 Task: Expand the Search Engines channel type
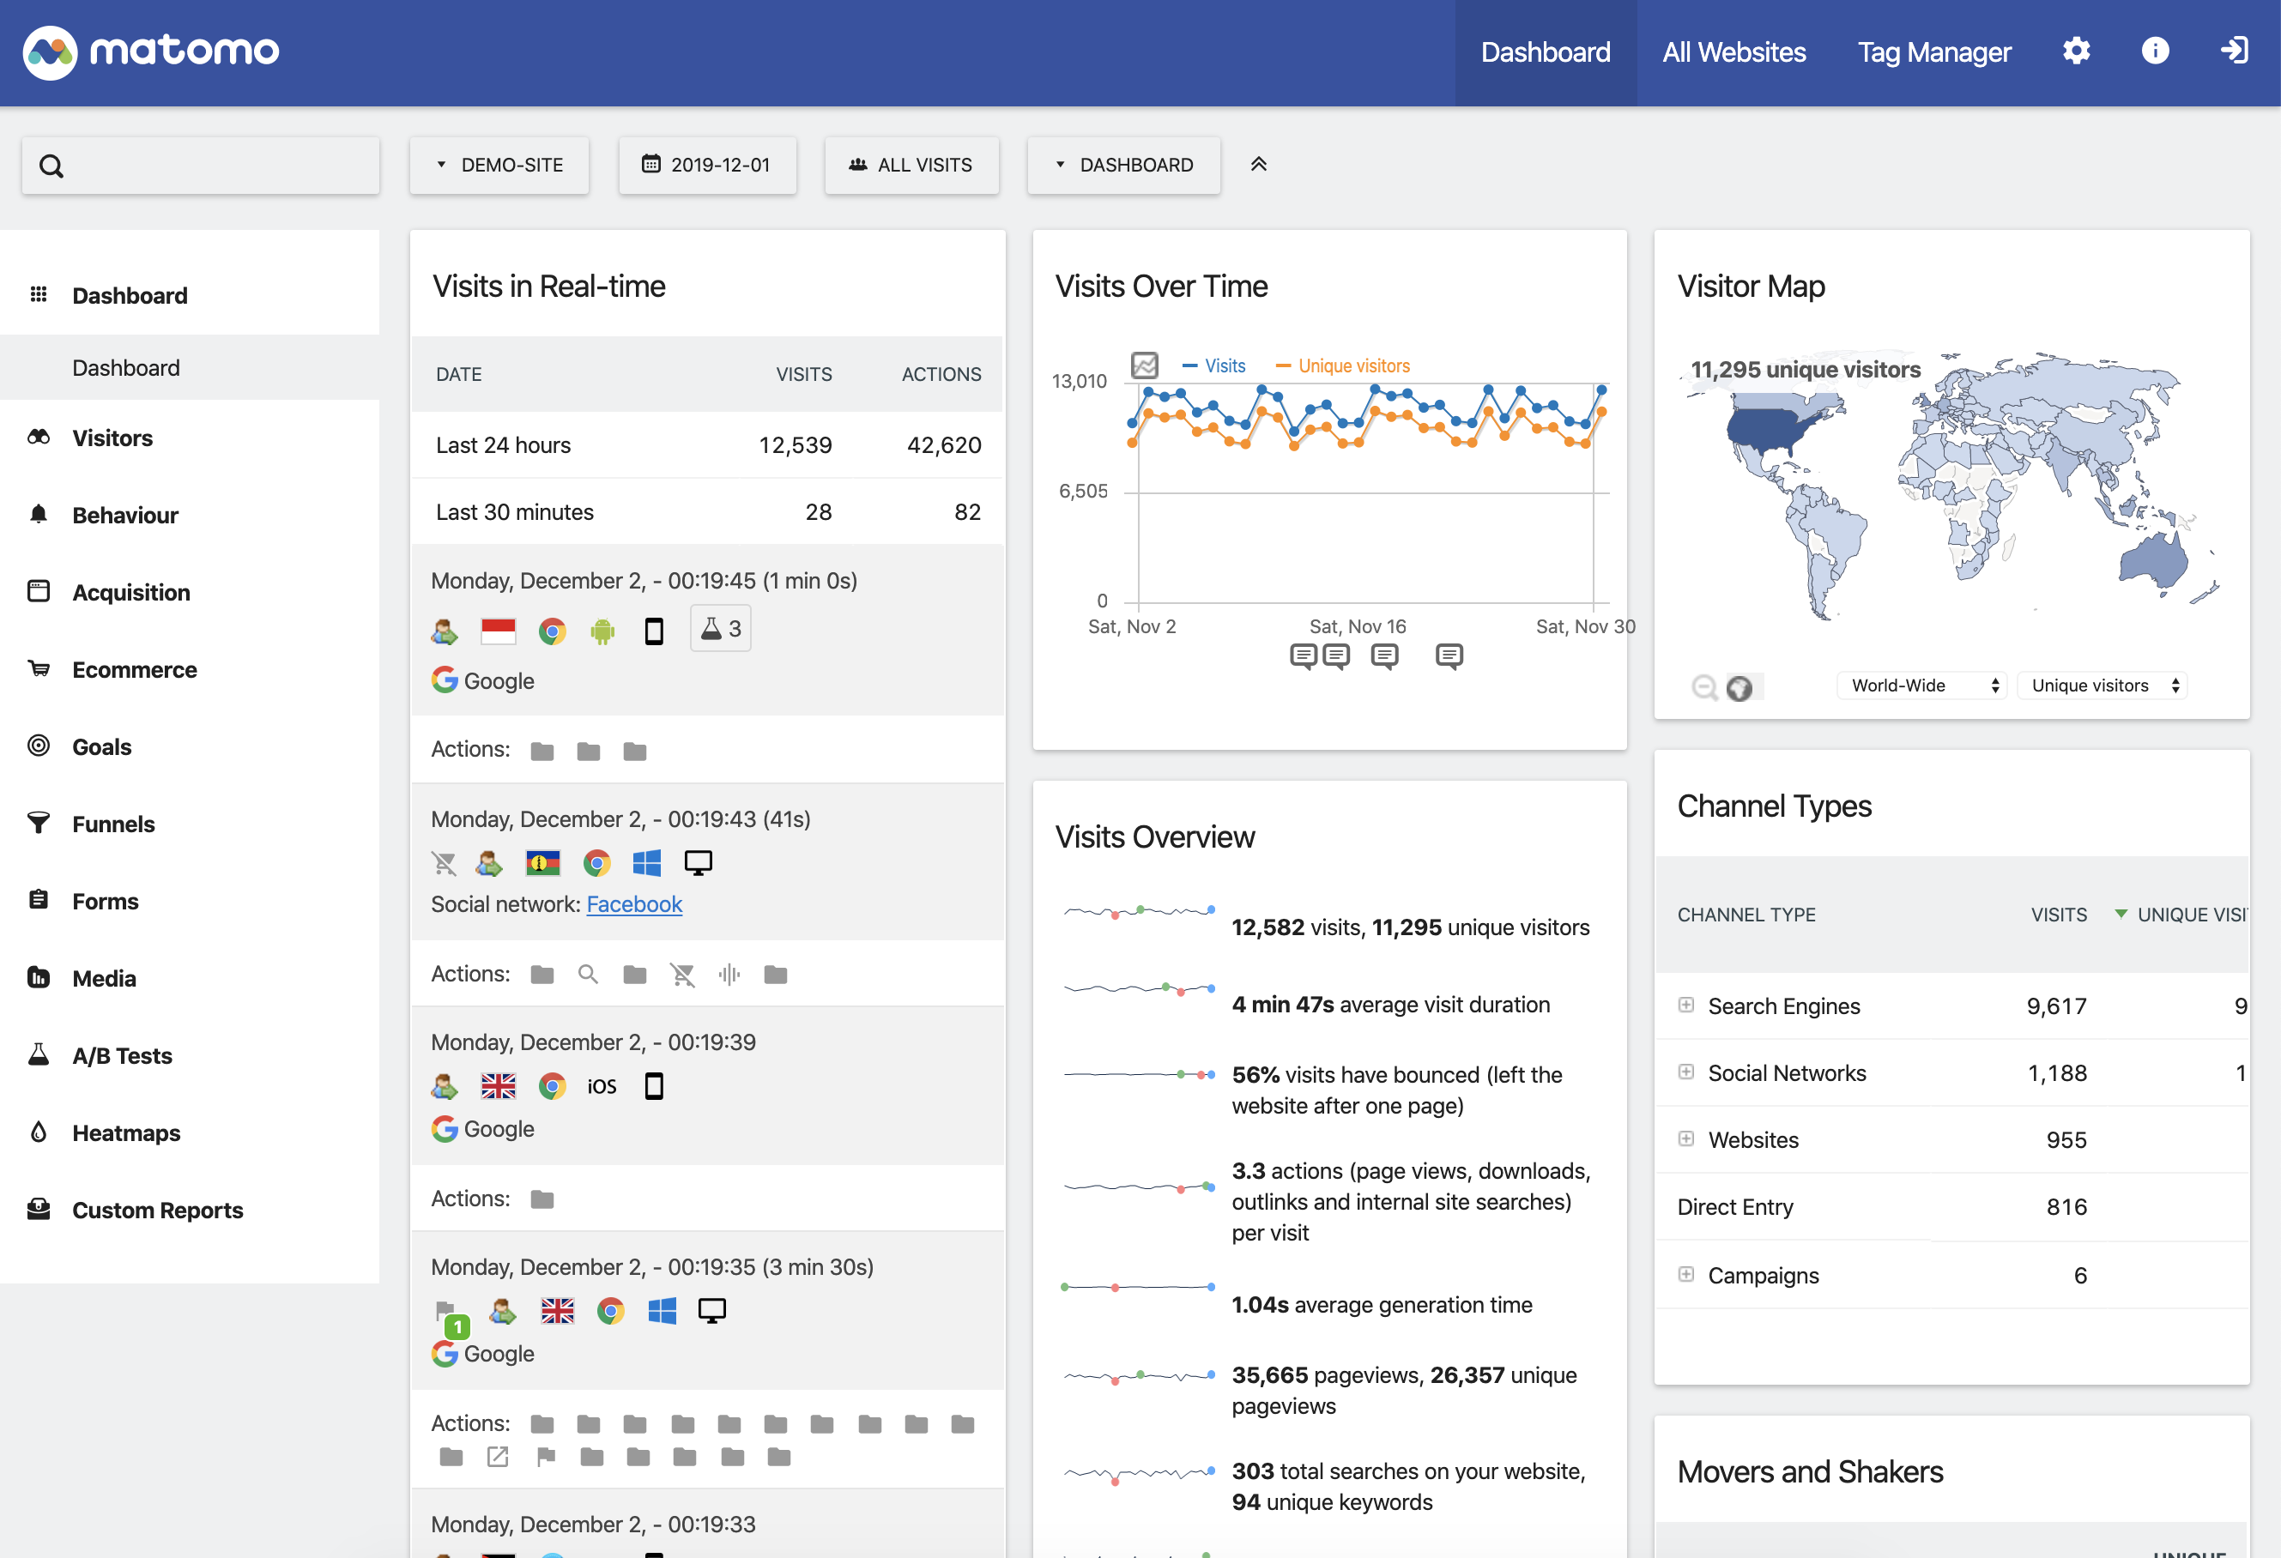coord(1685,1002)
